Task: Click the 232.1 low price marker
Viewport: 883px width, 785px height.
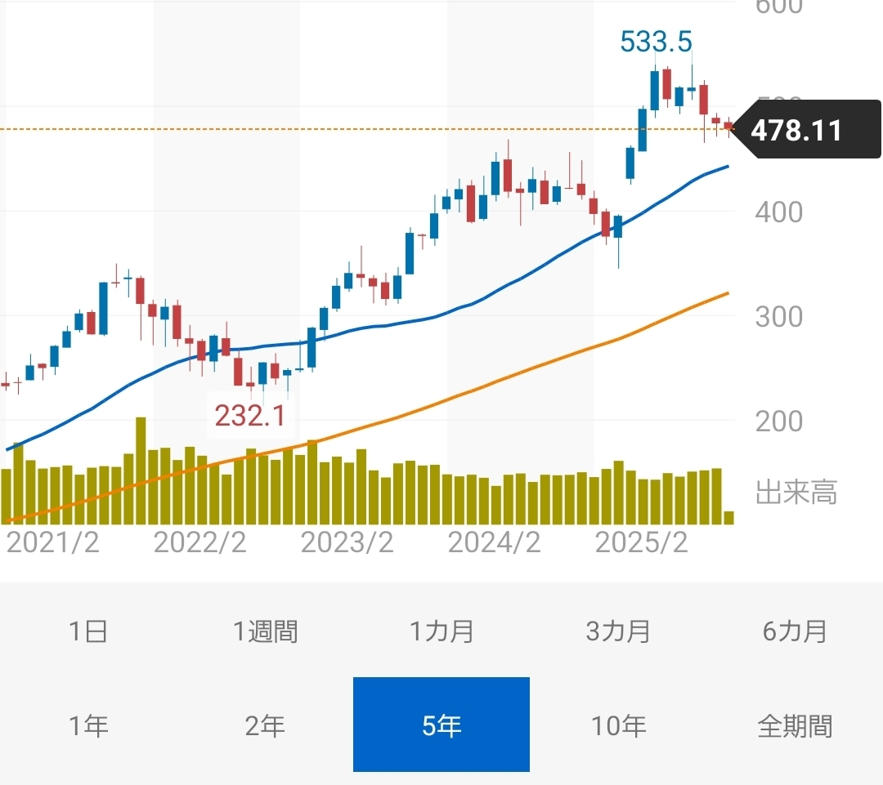Action: click(250, 416)
